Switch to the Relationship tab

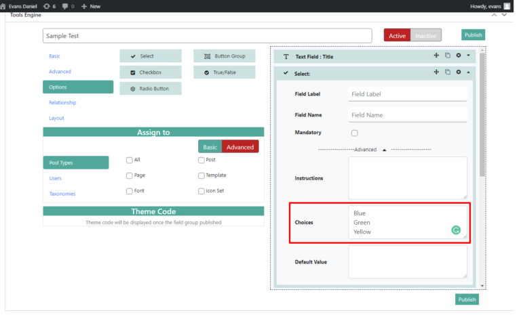(62, 102)
